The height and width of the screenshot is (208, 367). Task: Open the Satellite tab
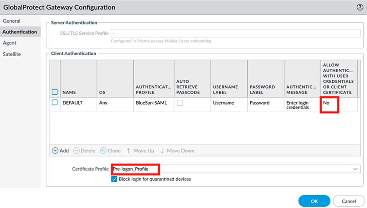coord(12,54)
